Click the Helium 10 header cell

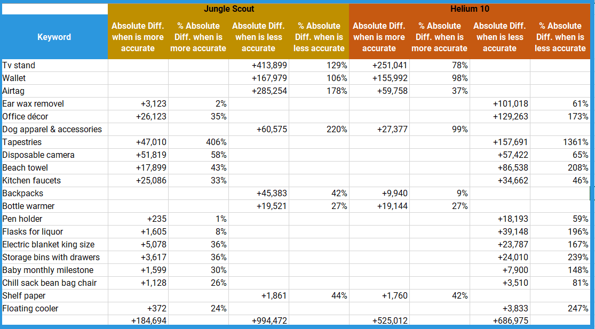[x=470, y=9]
